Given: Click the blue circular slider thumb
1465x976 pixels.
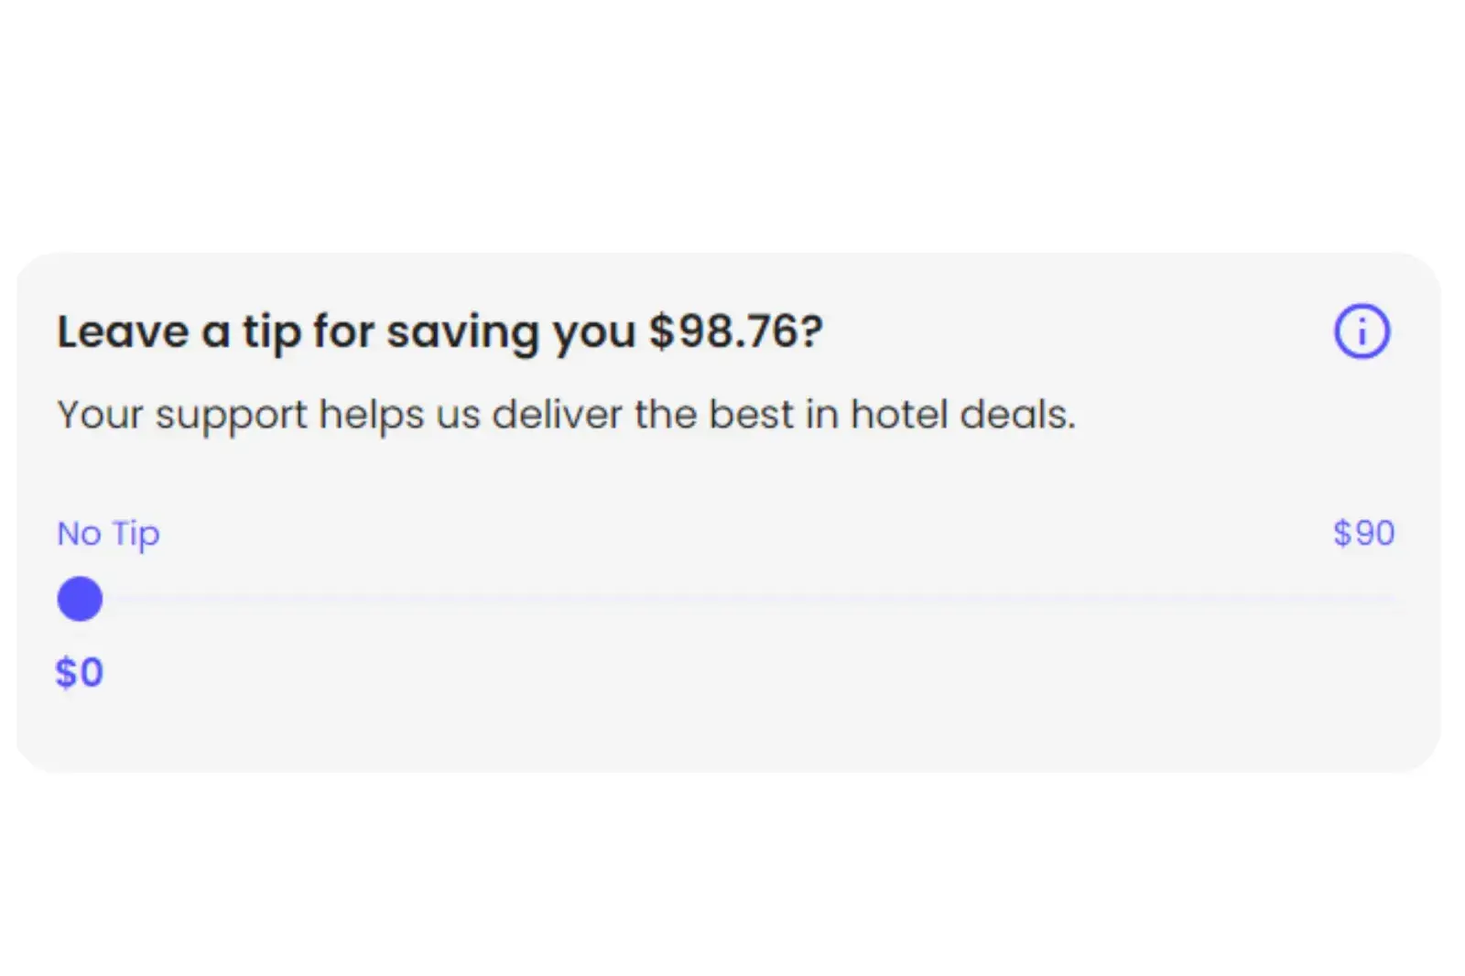Looking at the screenshot, I should coord(80,600).
